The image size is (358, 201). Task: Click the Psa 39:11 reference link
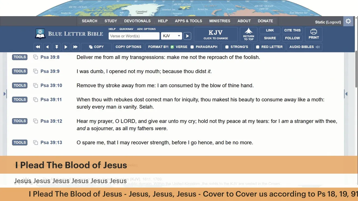(x=51, y=100)
